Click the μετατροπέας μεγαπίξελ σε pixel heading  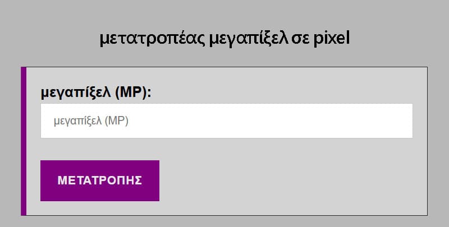[224, 38]
